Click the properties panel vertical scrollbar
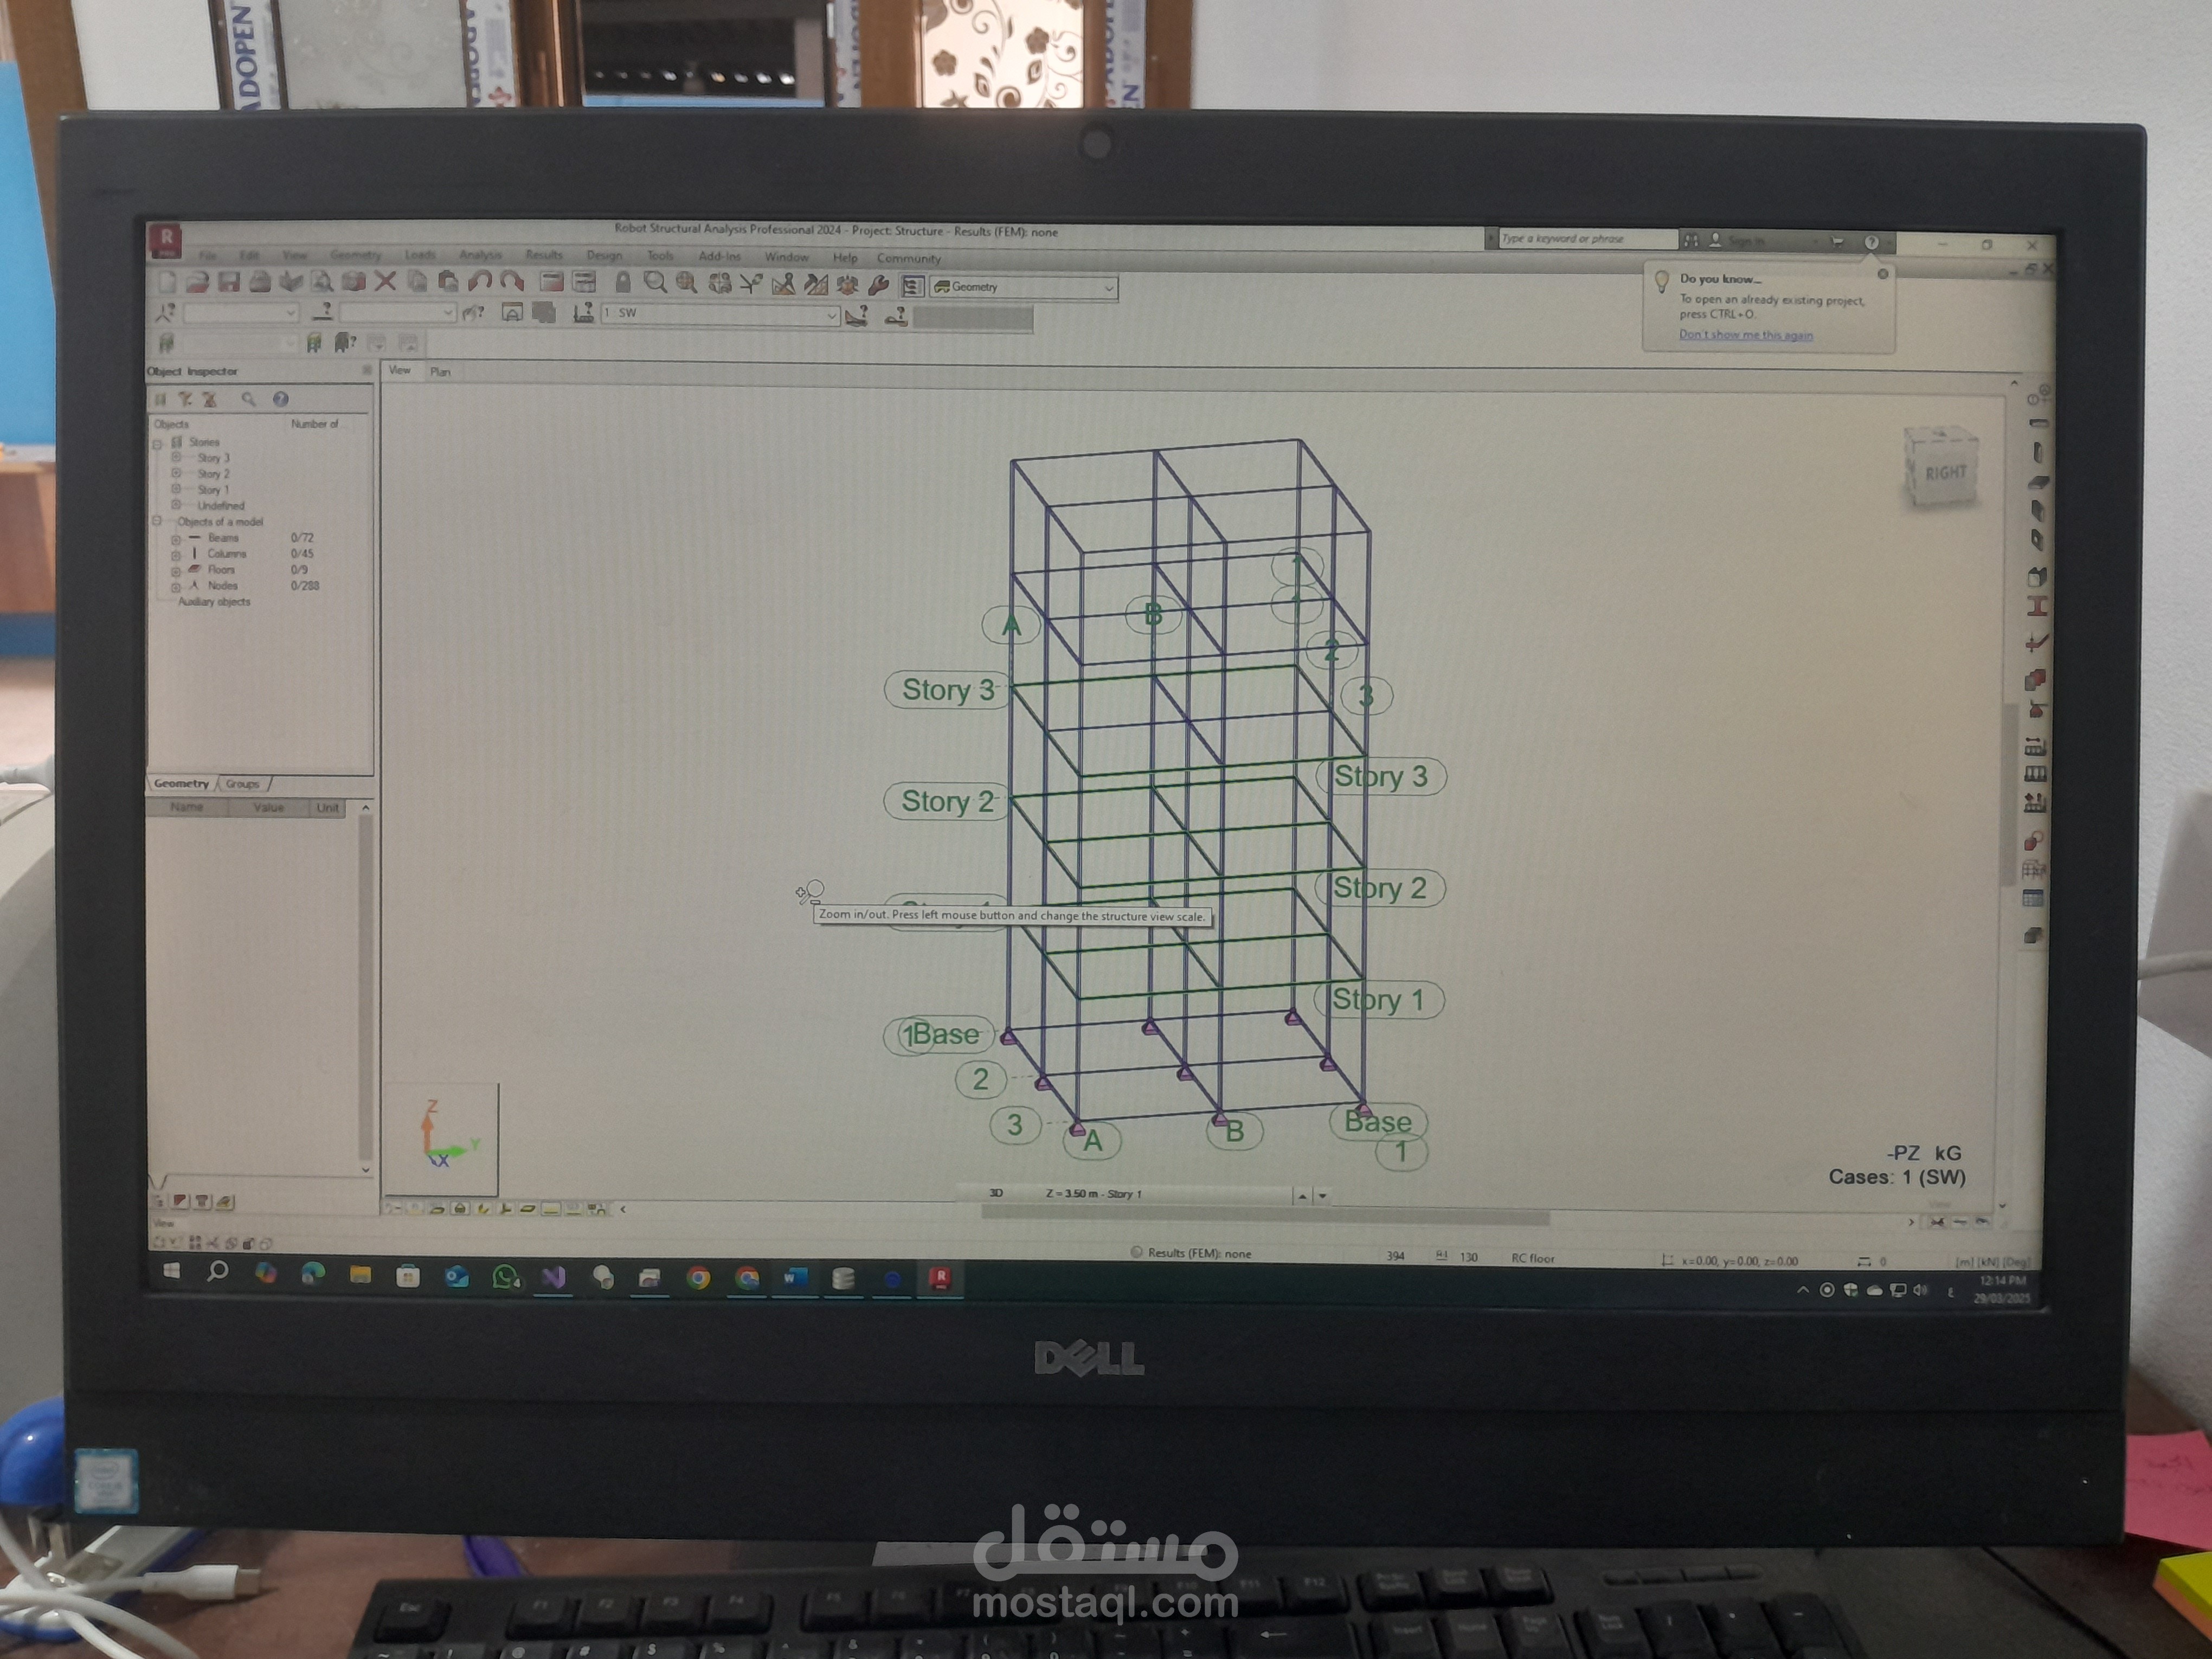This screenshot has height=1659, width=2212. click(x=365, y=988)
